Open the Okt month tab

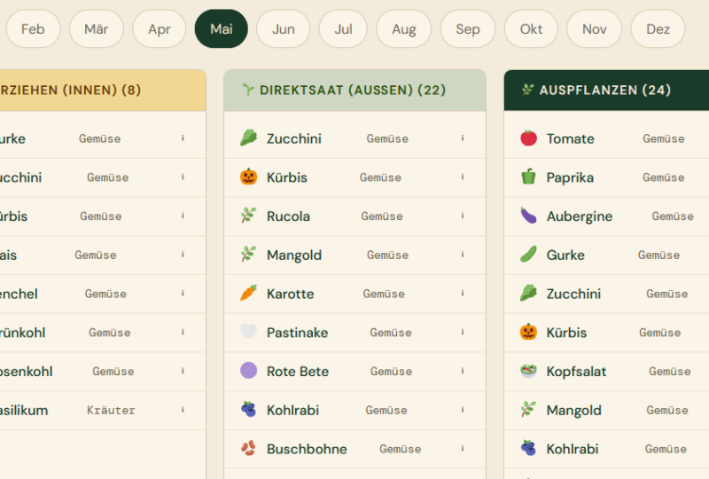coord(531,29)
